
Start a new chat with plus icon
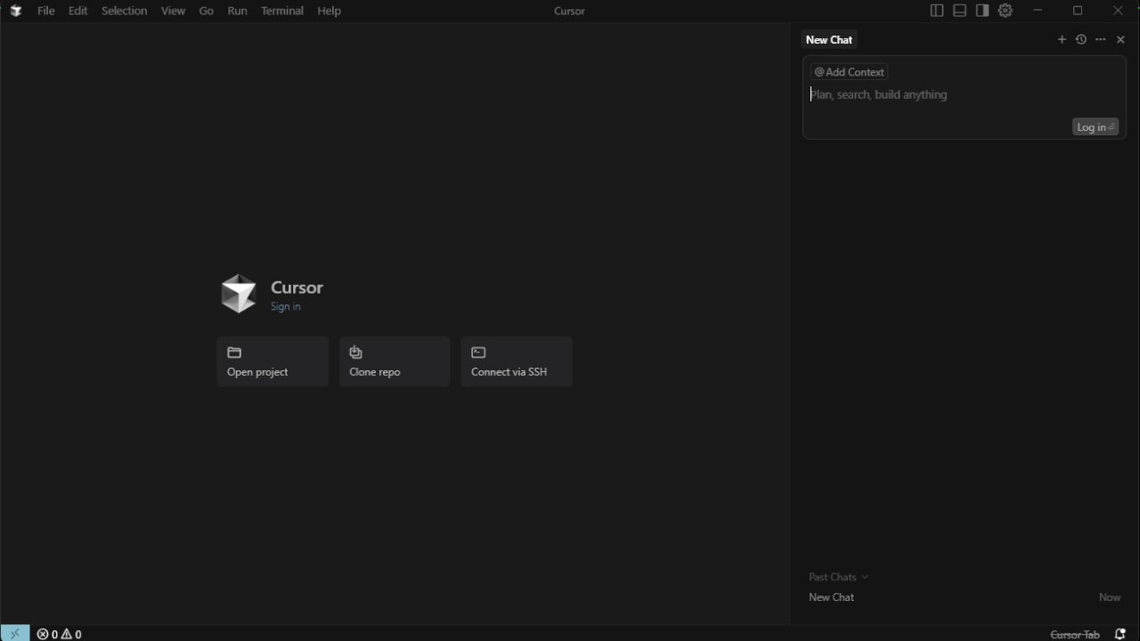[1062, 39]
